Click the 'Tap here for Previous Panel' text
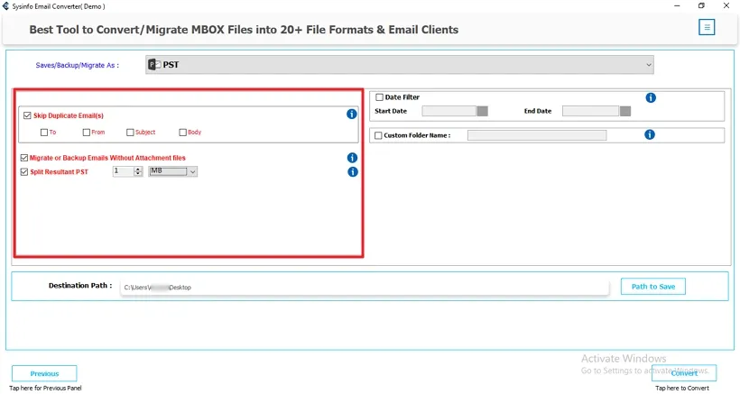Image resolution: width=740 pixels, height=394 pixels. pyautogui.click(x=45, y=389)
